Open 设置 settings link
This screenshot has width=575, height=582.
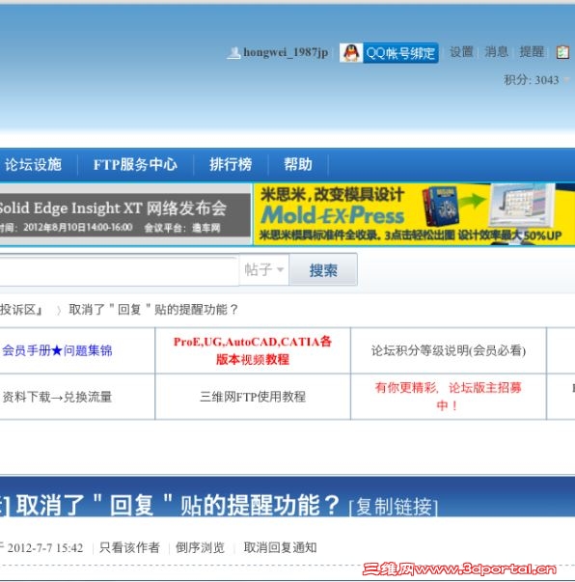pos(461,51)
